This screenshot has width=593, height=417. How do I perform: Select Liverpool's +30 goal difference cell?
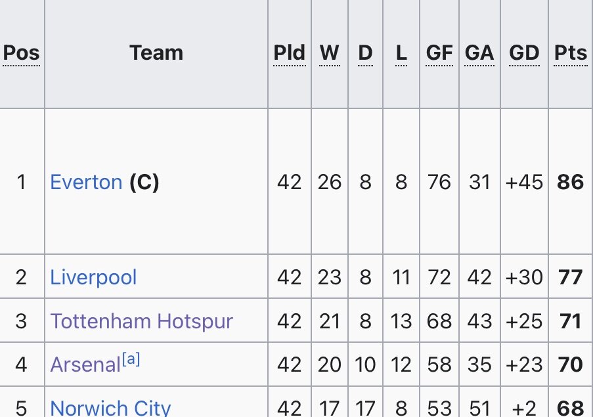coord(524,277)
